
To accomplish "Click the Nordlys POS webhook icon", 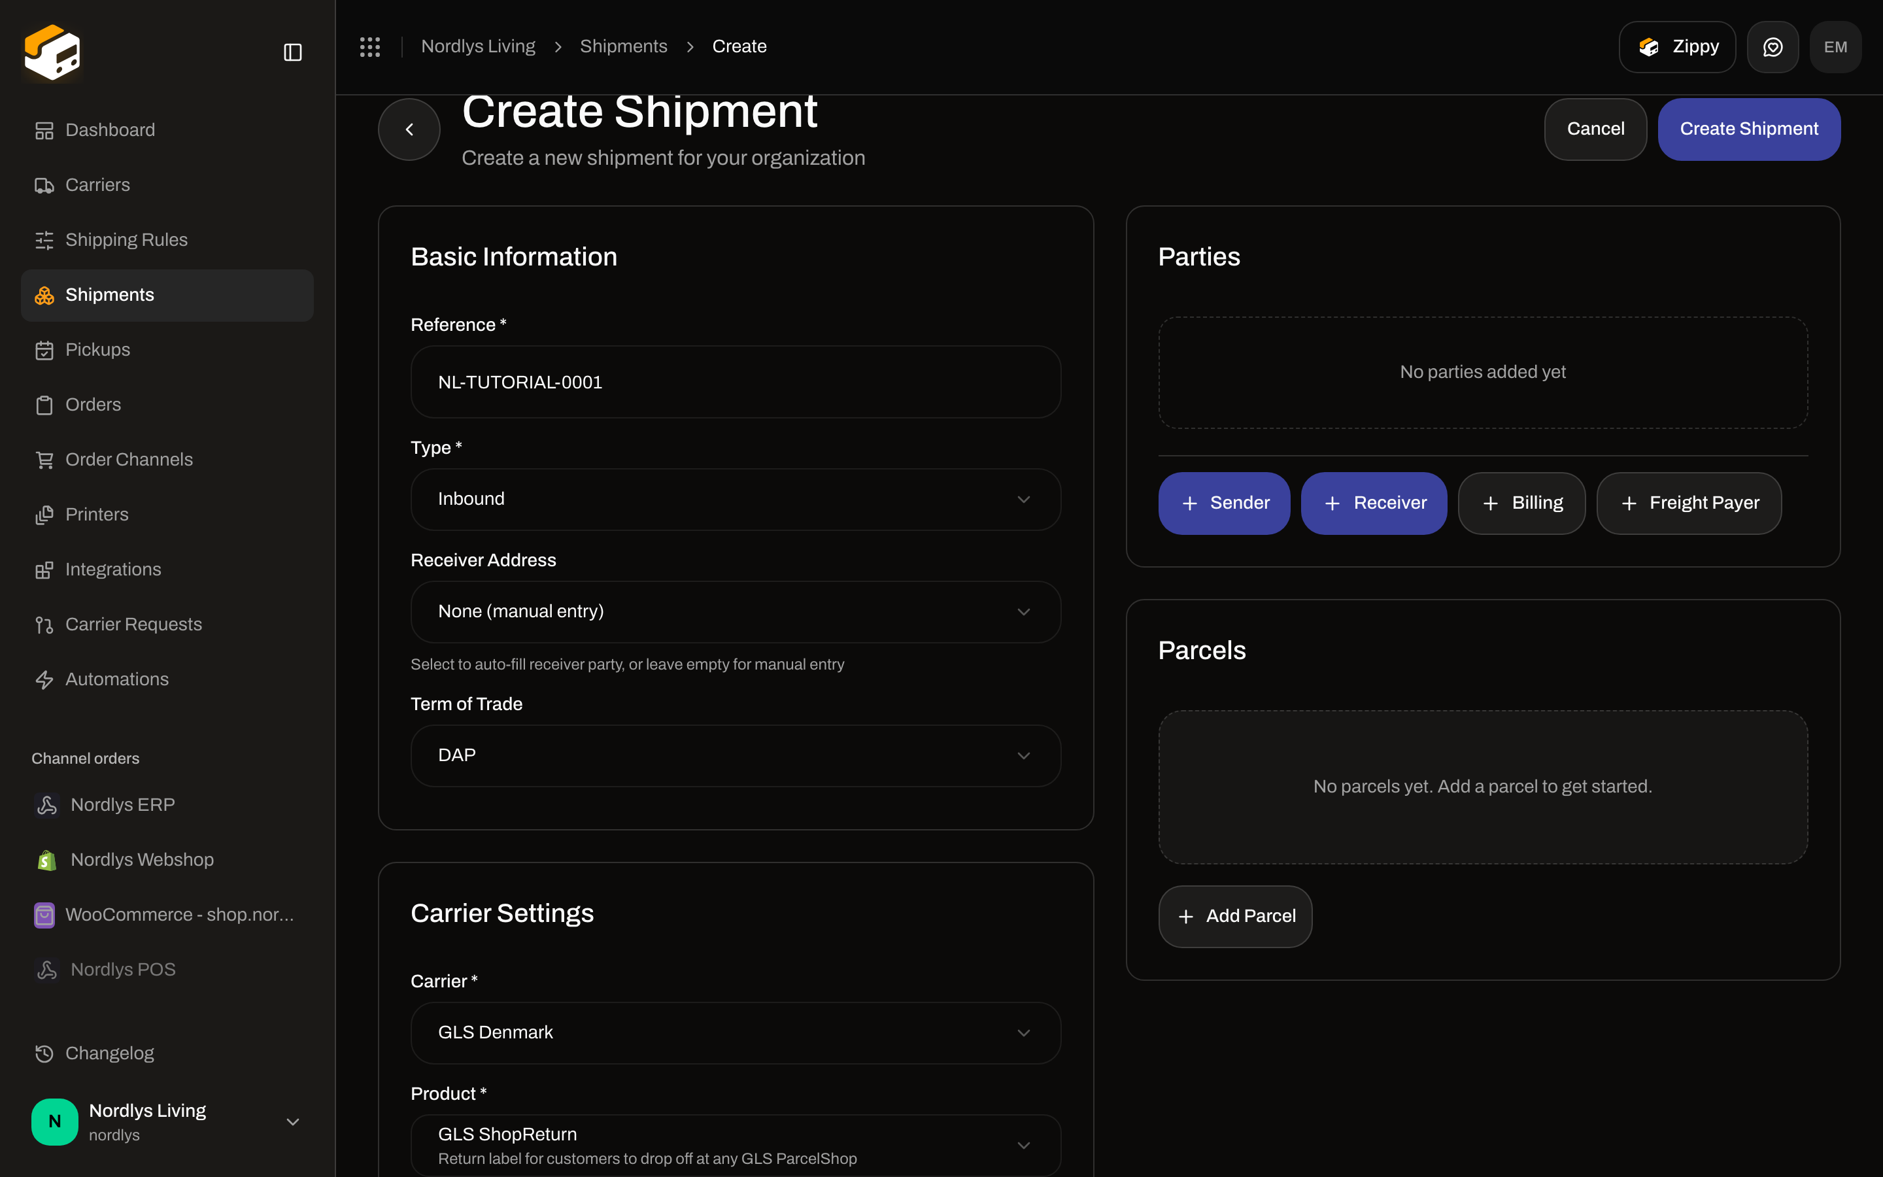I will point(46,970).
